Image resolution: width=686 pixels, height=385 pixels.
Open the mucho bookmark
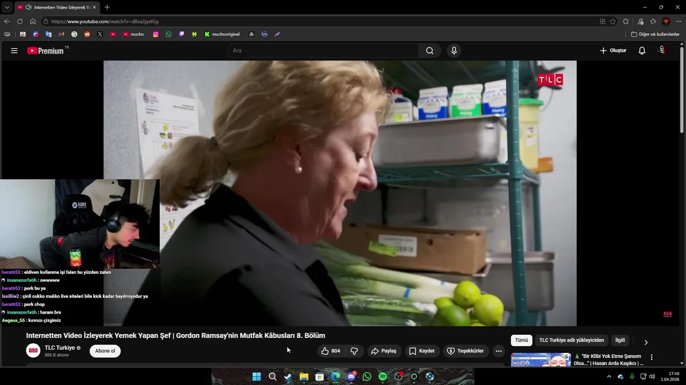click(x=133, y=34)
